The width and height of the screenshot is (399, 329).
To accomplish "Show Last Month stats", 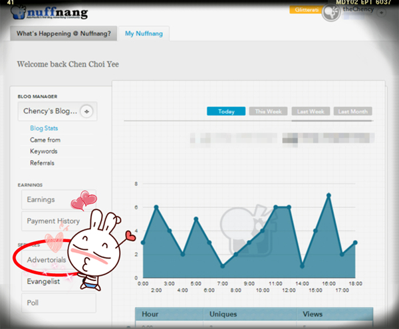I will pyautogui.click(x=353, y=111).
